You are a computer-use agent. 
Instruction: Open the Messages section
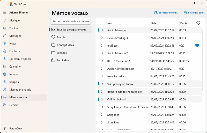coord(24,36)
